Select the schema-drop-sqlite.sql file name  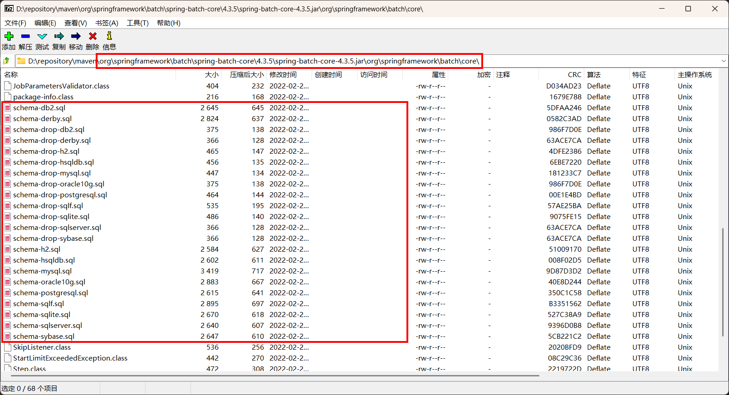click(51, 217)
